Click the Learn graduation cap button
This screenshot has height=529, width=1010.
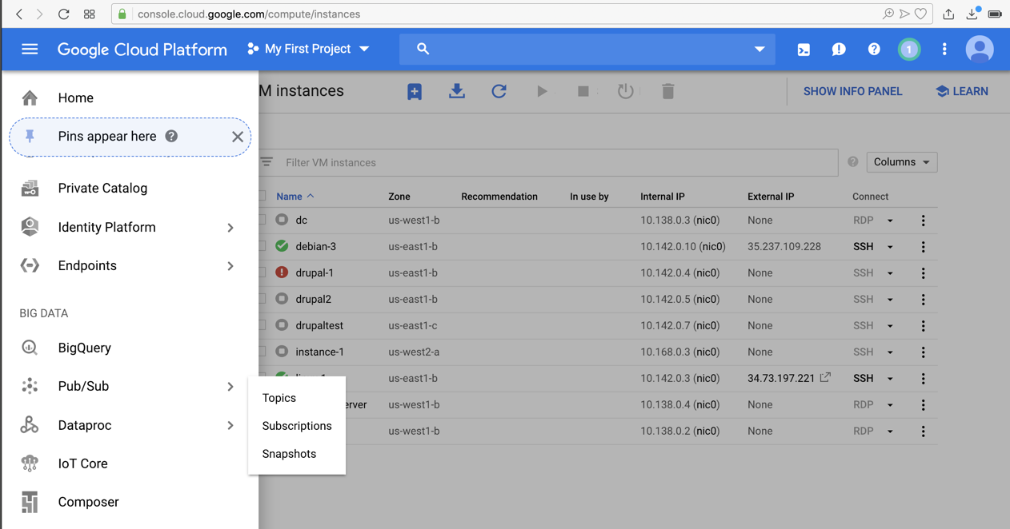pyautogui.click(x=962, y=91)
